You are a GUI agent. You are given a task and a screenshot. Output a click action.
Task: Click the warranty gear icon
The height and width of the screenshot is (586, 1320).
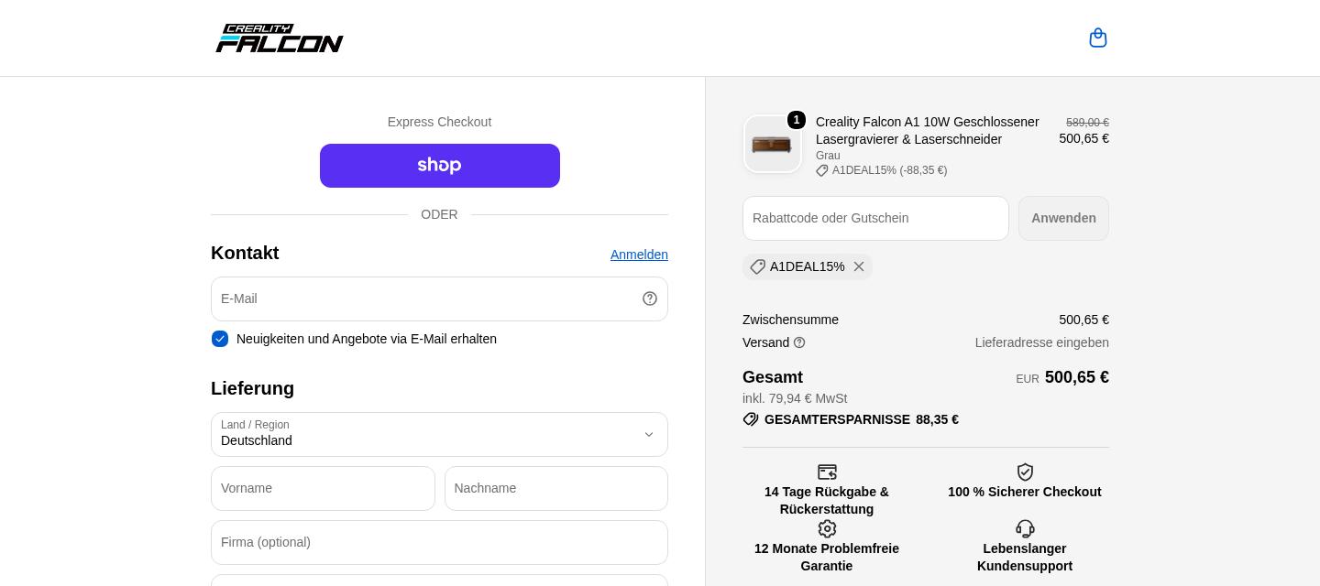[827, 529]
